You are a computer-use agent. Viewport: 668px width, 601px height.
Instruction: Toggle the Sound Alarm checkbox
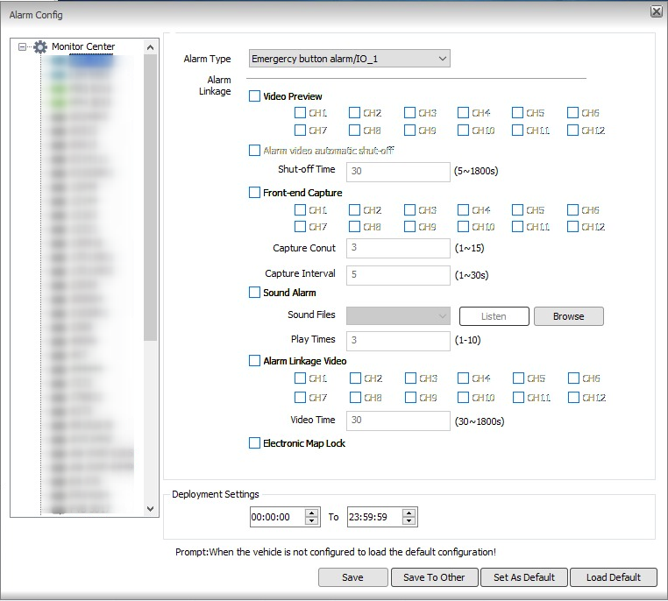coord(255,293)
